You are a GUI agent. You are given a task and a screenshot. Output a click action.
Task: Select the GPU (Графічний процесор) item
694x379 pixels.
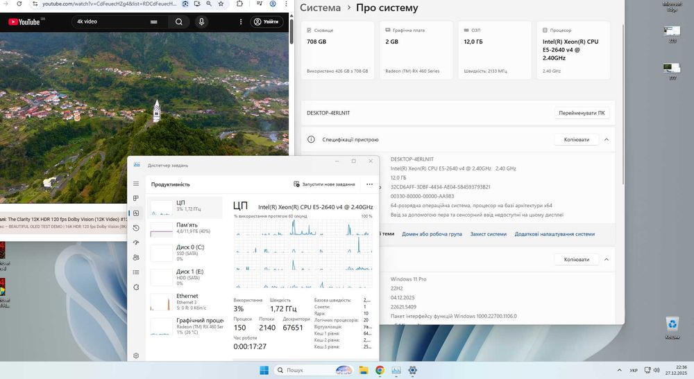(185, 326)
